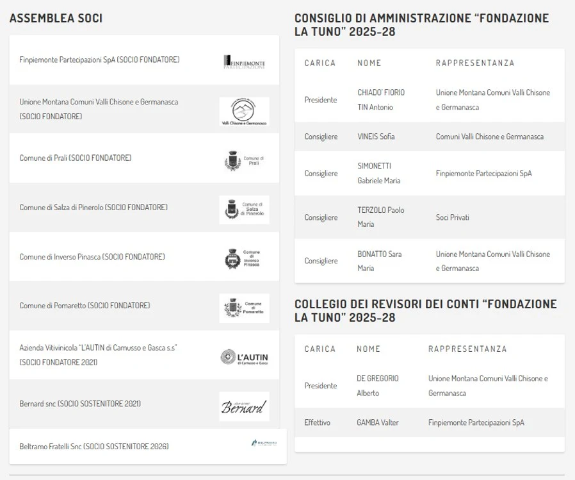Click CARICA column header in Consiglio table
The width and height of the screenshot is (575, 480).
[320, 63]
